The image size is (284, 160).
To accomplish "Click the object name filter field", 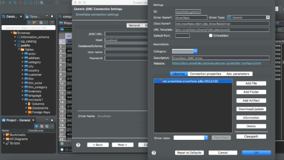I will coord(28,28).
